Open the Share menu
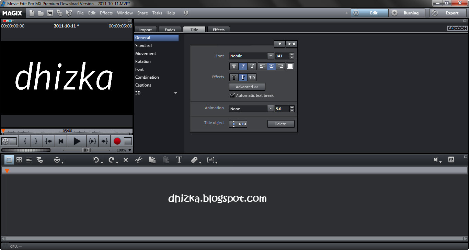The height and width of the screenshot is (250, 469). pyautogui.click(x=142, y=13)
